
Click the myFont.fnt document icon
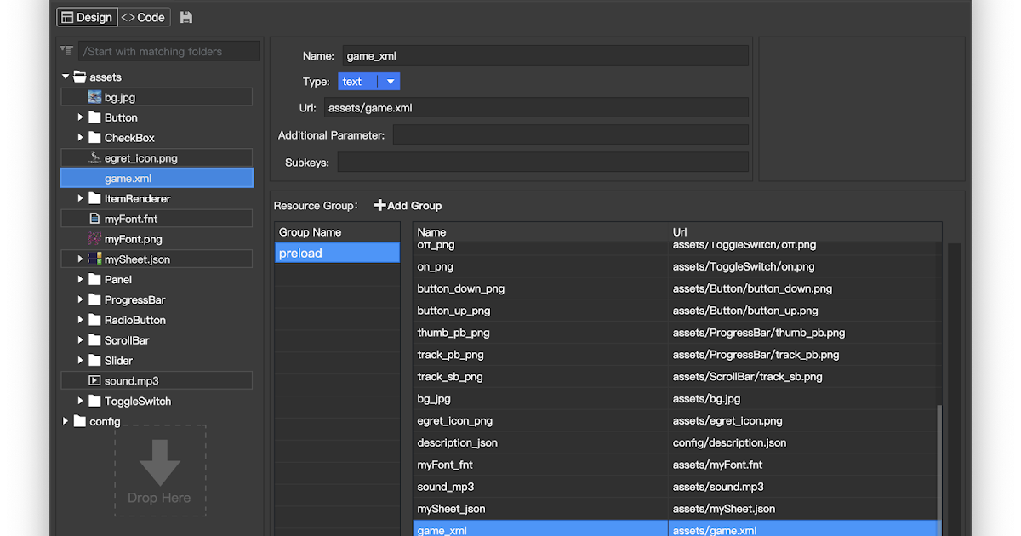click(94, 218)
